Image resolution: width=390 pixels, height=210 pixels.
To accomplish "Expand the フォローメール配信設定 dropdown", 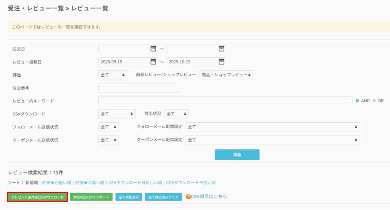I will click(272, 127).
